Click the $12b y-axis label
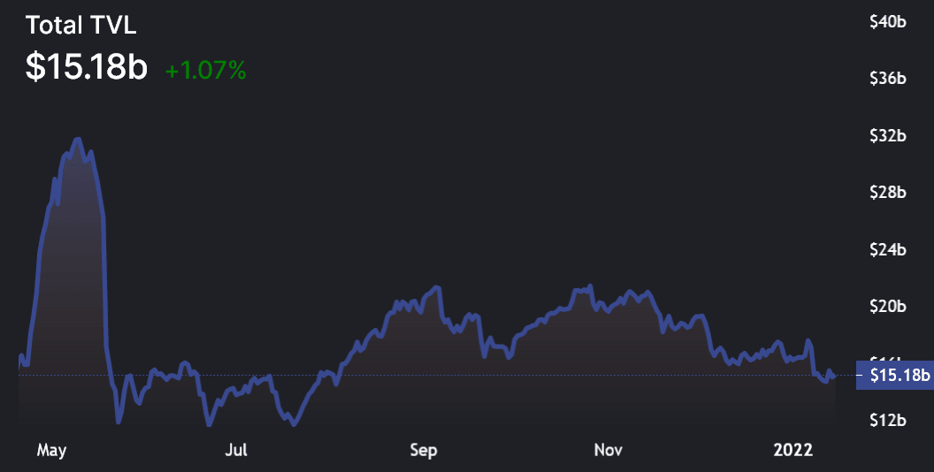The width and height of the screenshot is (934, 472). coord(888,421)
